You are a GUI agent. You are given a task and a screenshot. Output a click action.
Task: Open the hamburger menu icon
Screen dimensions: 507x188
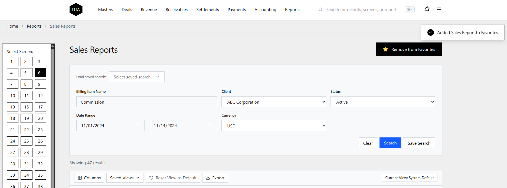(439, 9)
